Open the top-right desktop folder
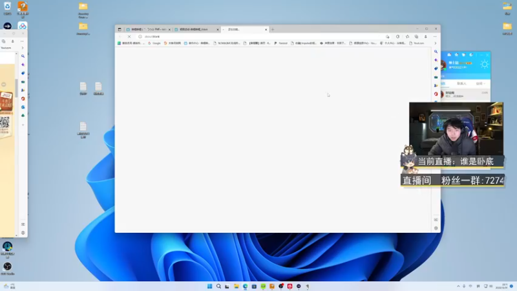Image resolution: width=517 pixels, height=291 pixels. [507, 8]
